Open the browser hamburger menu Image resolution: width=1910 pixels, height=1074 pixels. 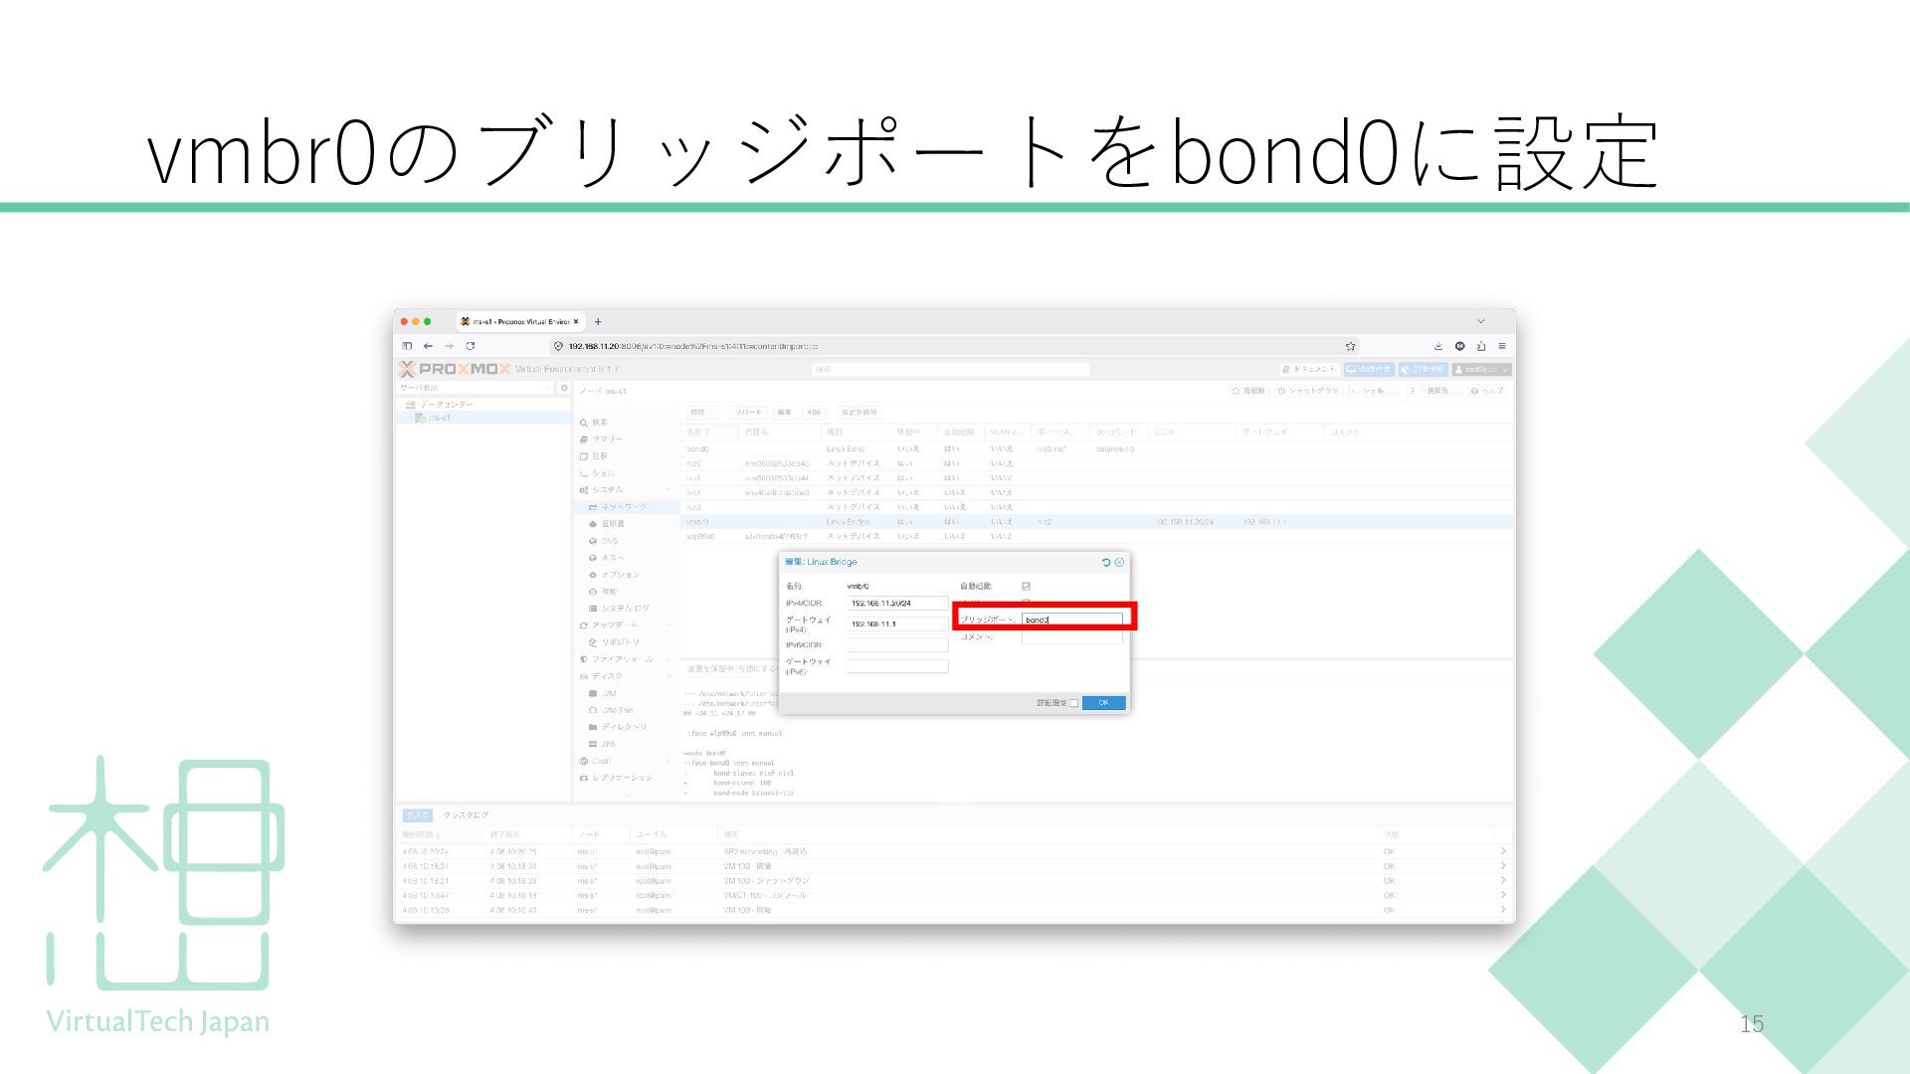click(x=1501, y=346)
